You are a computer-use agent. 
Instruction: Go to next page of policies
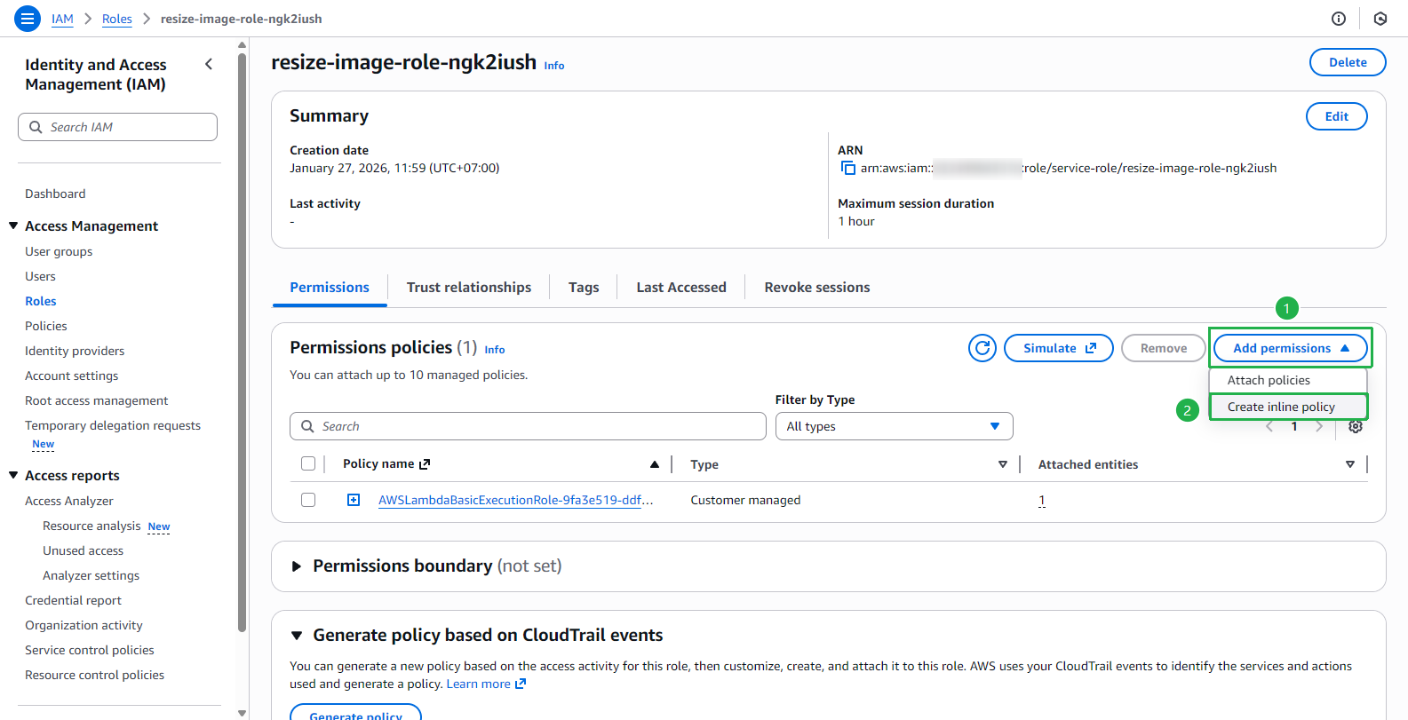1319,427
